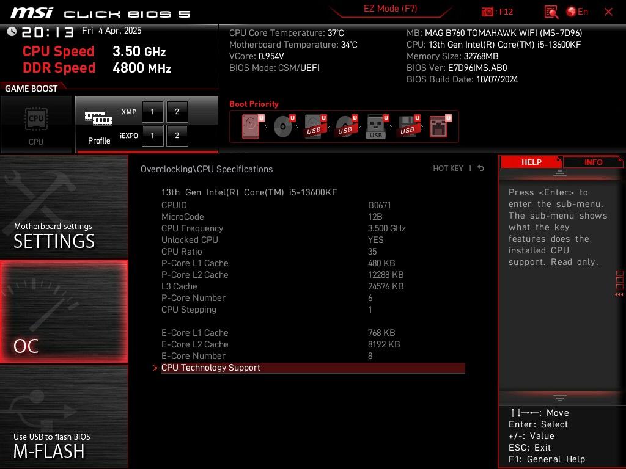This screenshot has height=469, width=626.
Task: Select the optical disc boot priority icon
Action: tap(284, 126)
